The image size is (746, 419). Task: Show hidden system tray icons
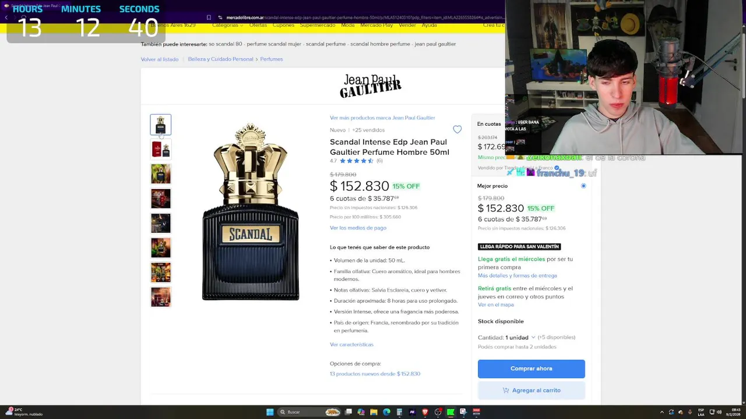pos(662,412)
